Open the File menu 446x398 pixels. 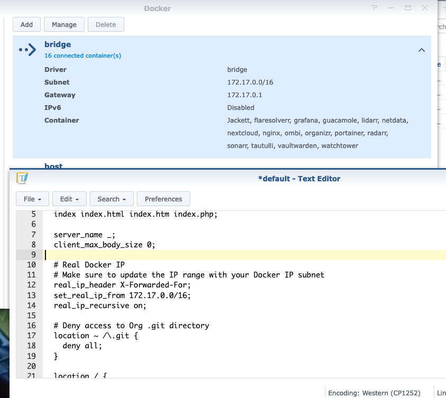pyautogui.click(x=32, y=199)
